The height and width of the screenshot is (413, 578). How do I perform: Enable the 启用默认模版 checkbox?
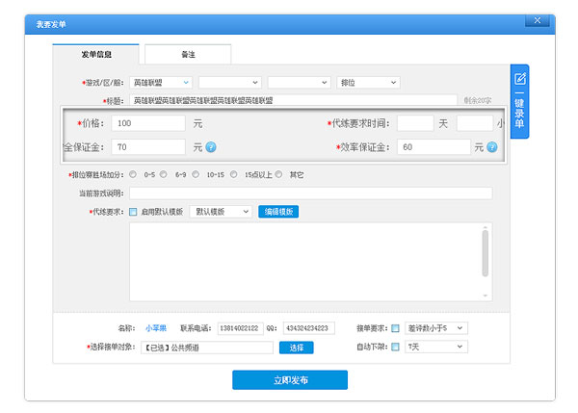tap(133, 212)
